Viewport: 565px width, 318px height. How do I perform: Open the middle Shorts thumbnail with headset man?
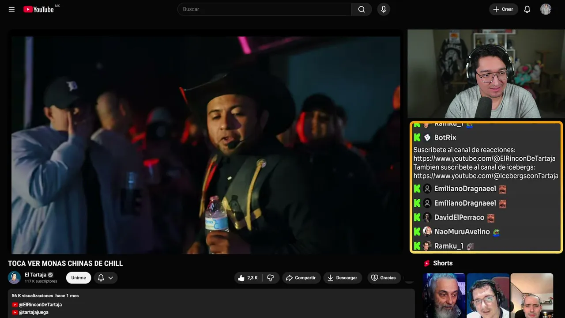tap(488, 295)
